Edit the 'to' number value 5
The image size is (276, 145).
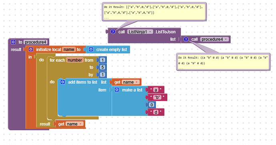pos(102,67)
